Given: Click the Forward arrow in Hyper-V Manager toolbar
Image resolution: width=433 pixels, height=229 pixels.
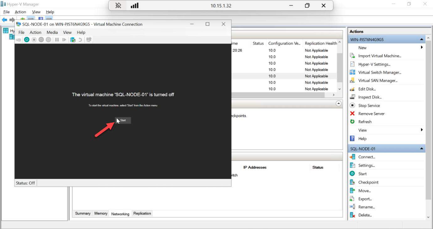Looking at the screenshot, I should (12, 20).
